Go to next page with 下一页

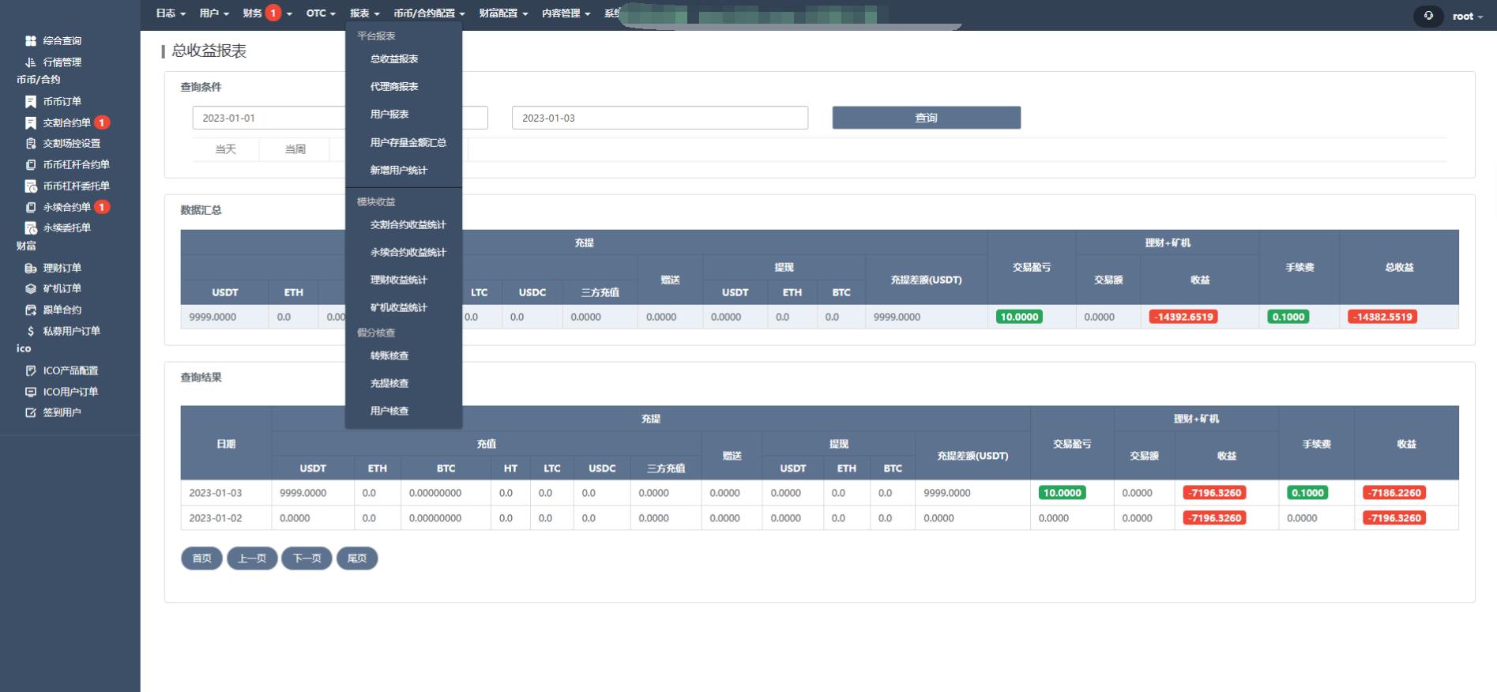point(307,558)
